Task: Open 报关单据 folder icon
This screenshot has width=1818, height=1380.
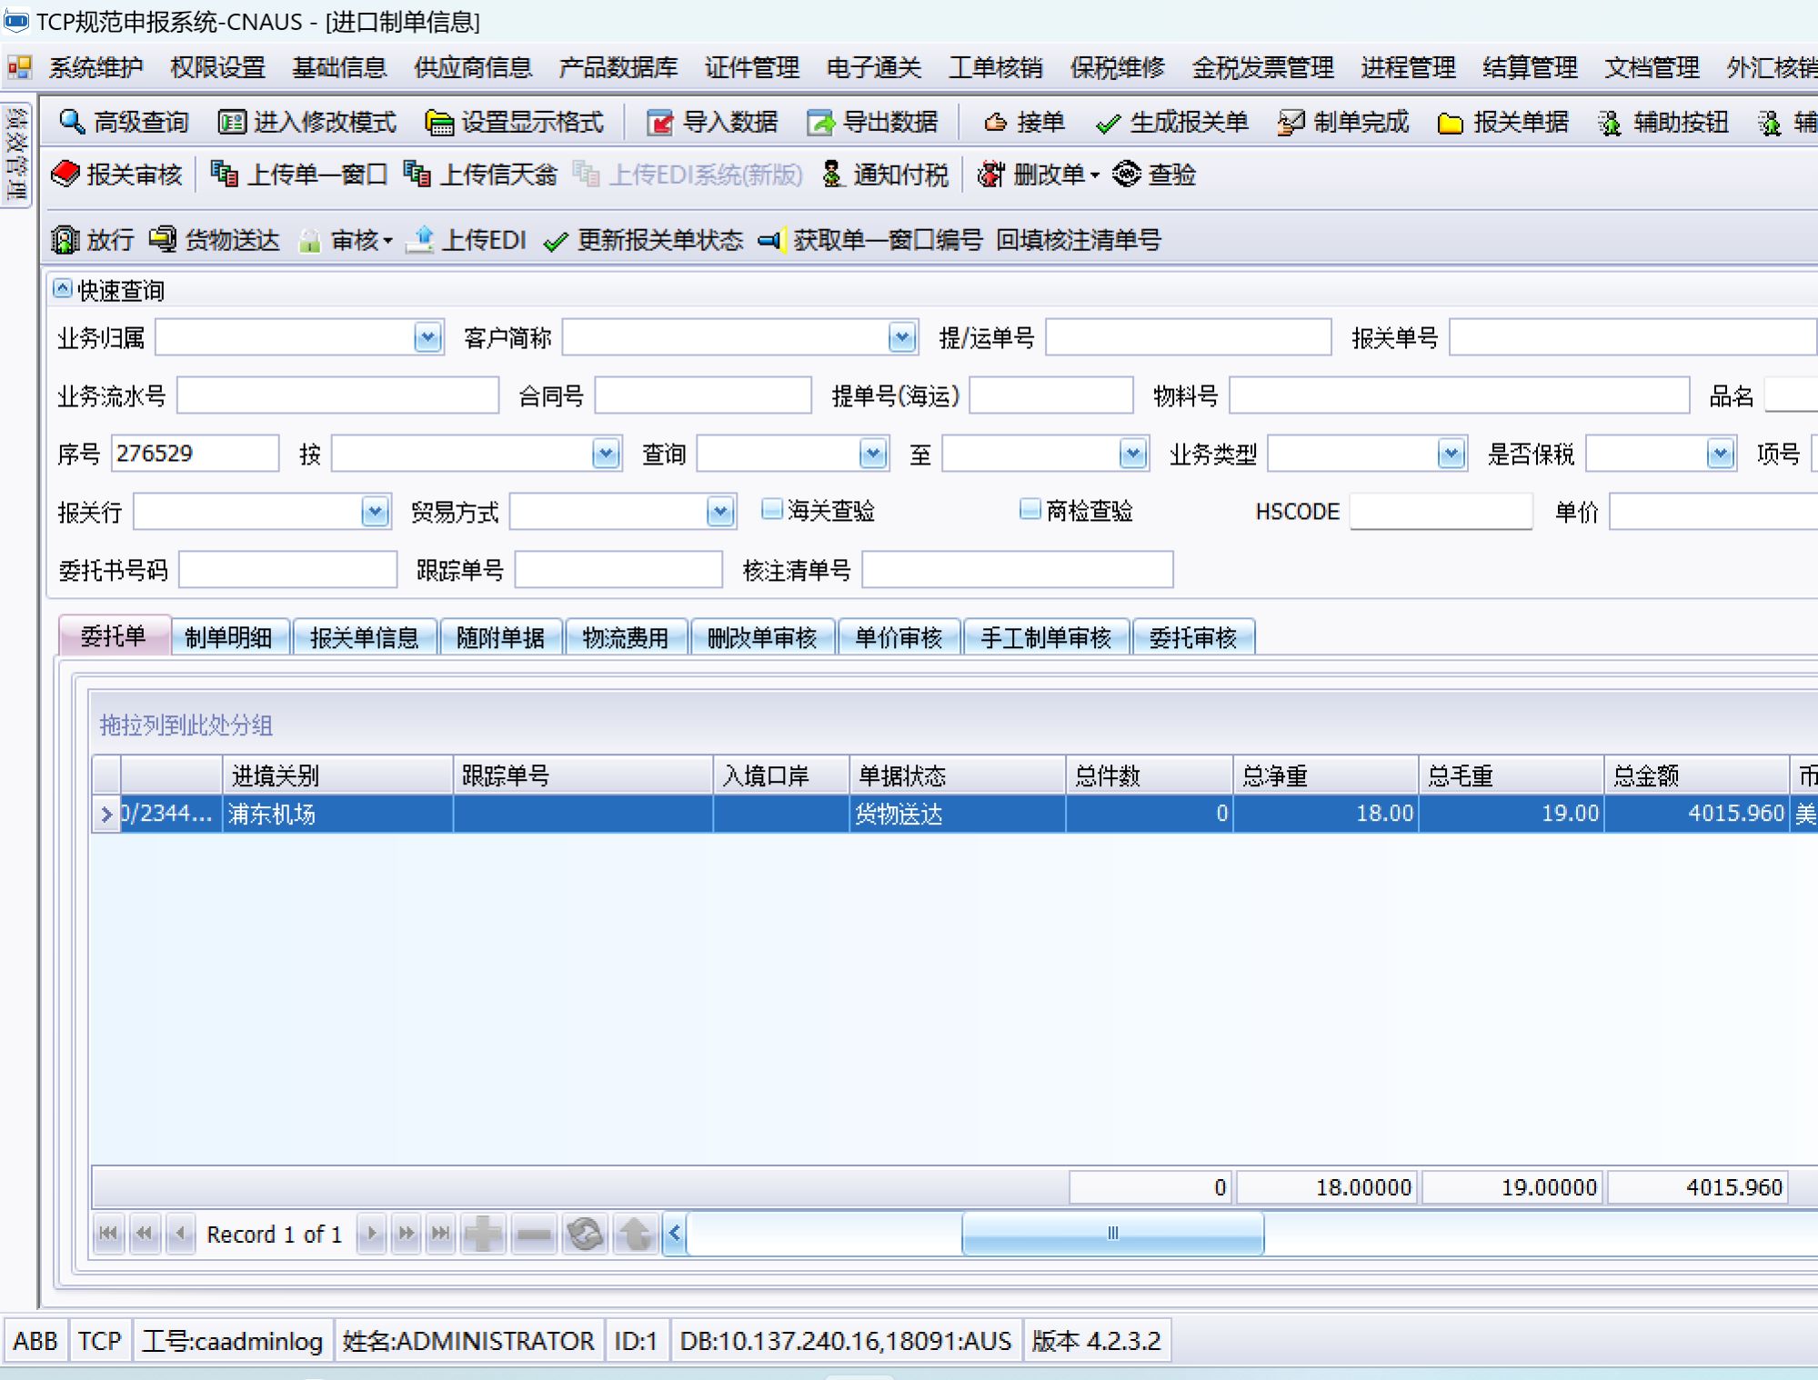Action: [x=1450, y=122]
